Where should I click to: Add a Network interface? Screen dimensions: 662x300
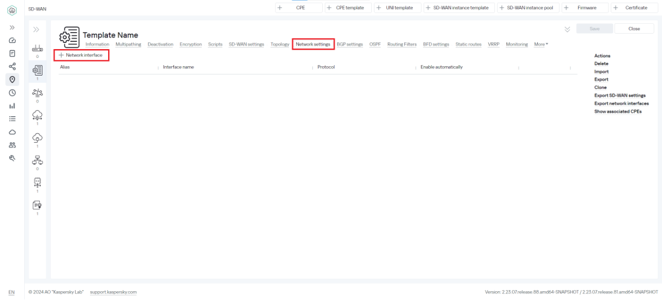tap(81, 55)
